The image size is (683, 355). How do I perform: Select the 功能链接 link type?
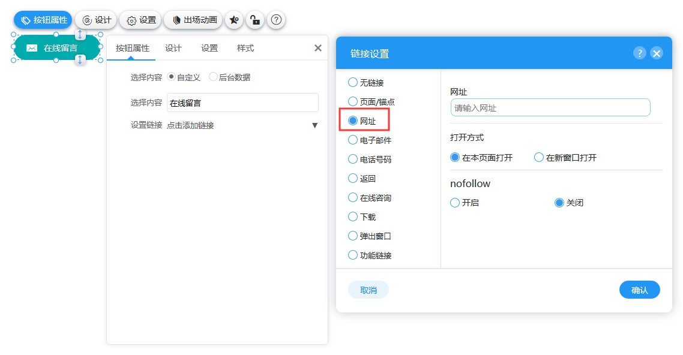[x=370, y=255]
